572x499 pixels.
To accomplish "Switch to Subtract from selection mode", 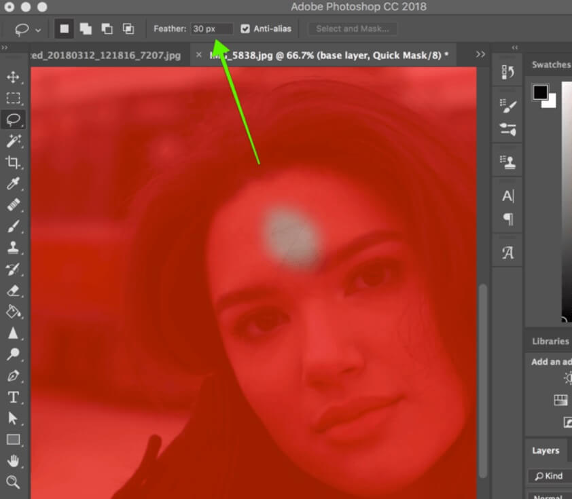I will 107,29.
